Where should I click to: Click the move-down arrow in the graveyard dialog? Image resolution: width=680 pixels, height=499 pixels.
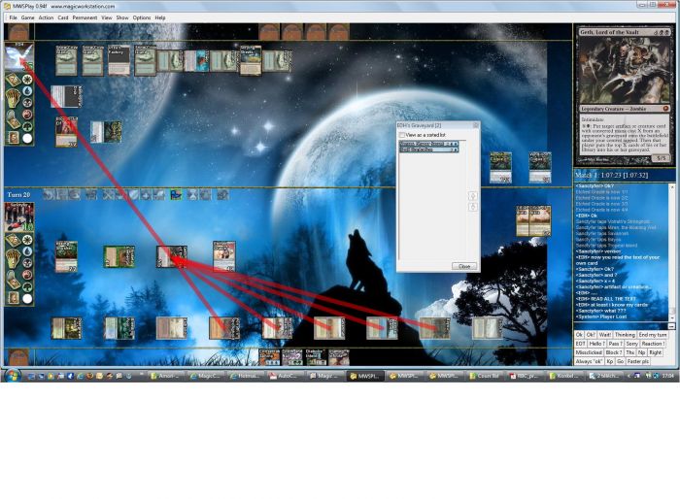pyautogui.click(x=473, y=207)
